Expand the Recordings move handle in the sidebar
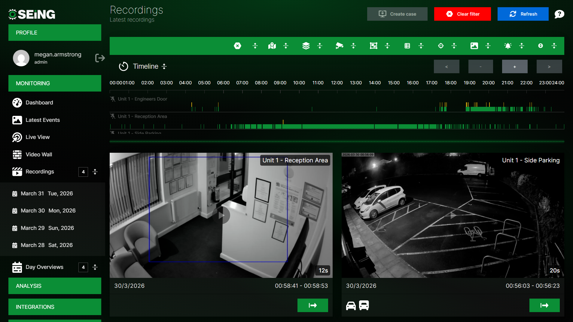Image resolution: width=573 pixels, height=322 pixels. 95,172
